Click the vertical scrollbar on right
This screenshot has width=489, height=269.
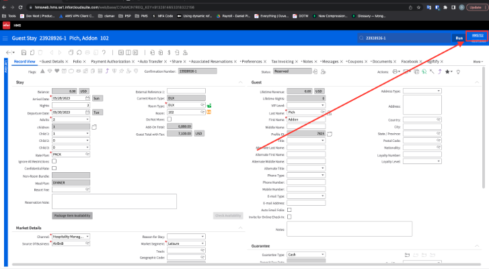[x=484, y=128]
